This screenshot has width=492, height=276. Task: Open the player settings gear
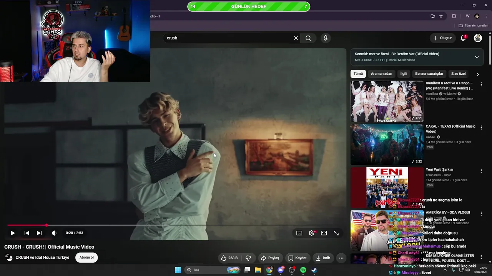coord(312,233)
